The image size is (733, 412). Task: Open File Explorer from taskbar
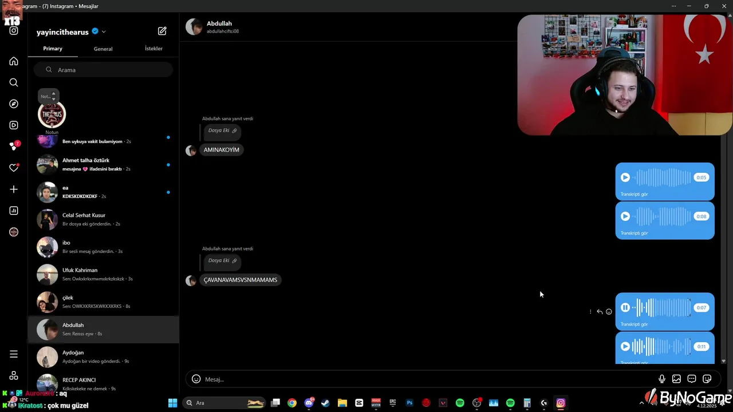pyautogui.click(x=342, y=403)
